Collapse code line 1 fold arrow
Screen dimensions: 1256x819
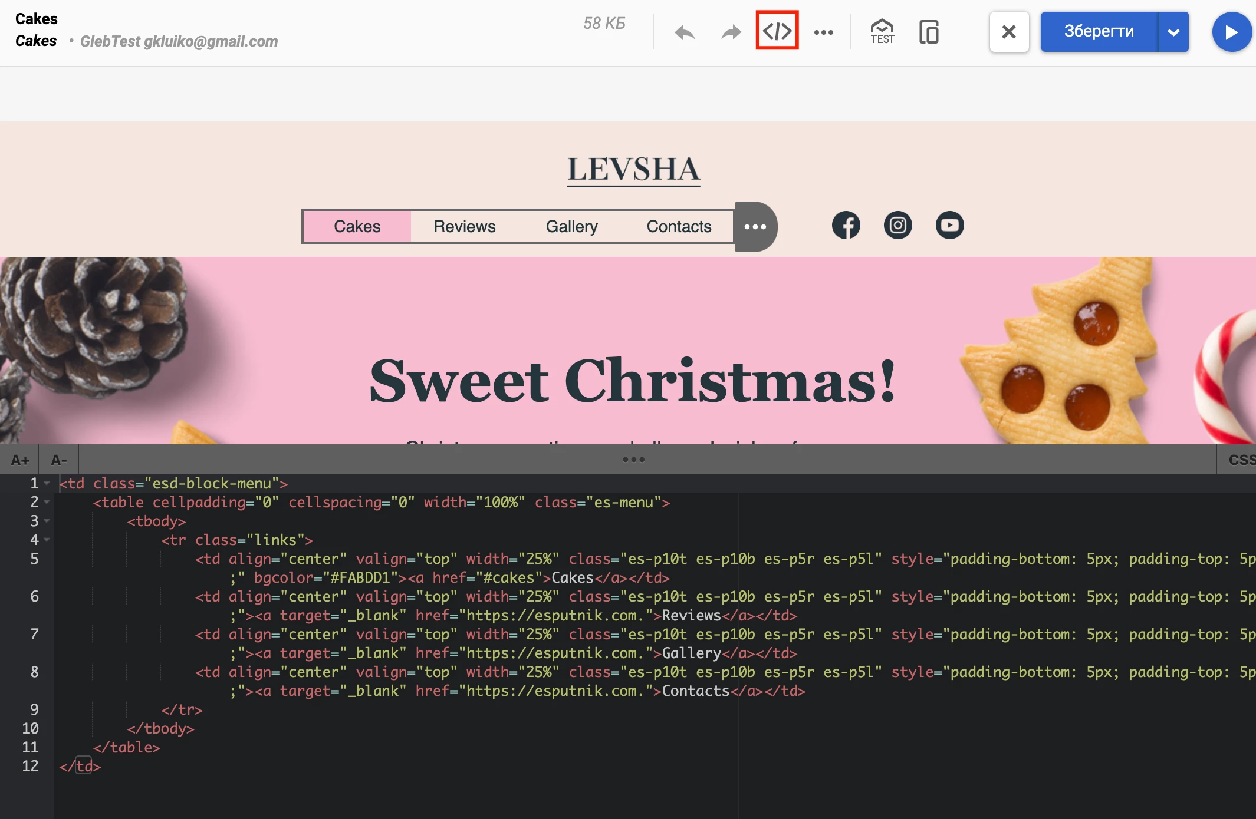pyautogui.click(x=47, y=483)
